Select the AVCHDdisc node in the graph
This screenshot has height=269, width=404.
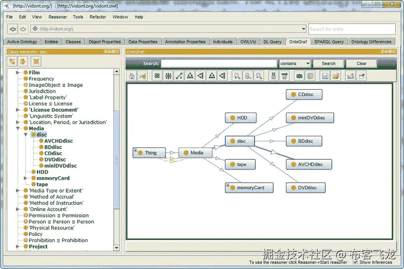click(x=309, y=164)
